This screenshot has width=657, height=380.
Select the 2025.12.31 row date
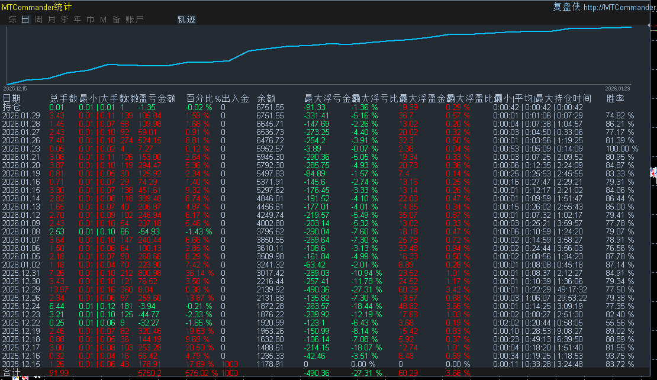tap(21, 272)
